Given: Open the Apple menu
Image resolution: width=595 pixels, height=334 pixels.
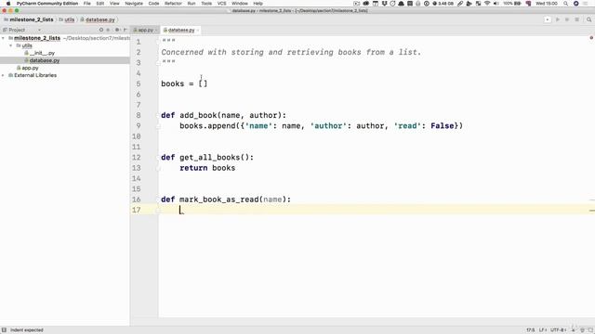Looking at the screenshot, I should [x=8, y=4].
